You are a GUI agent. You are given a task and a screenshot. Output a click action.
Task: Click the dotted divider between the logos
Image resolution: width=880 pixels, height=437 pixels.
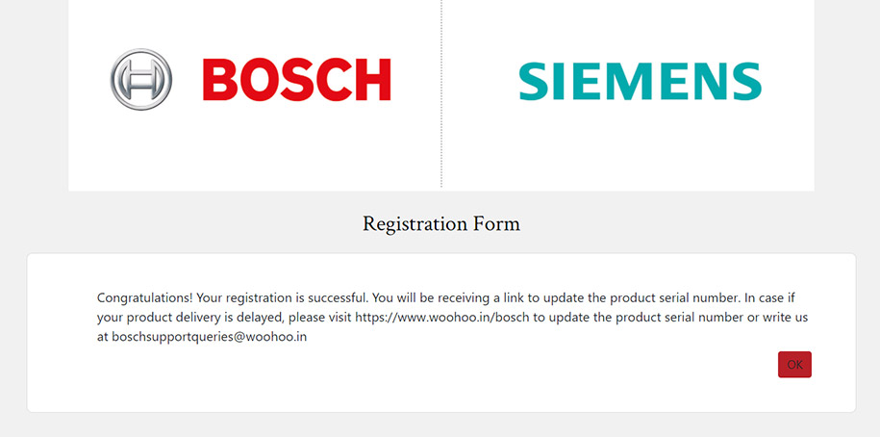pos(441,94)
